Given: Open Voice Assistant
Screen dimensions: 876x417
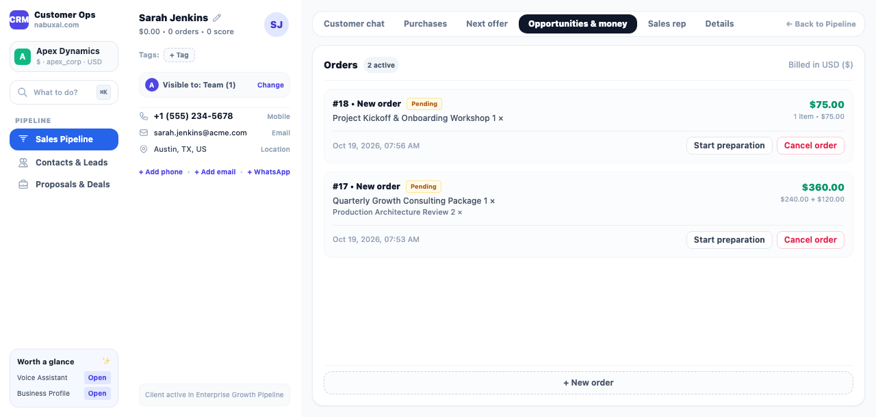Looking at the screenshot, I should [97, 378].
